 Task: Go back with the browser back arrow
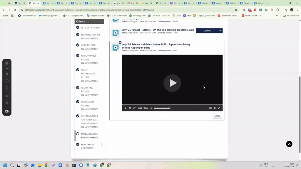point(4,10)
